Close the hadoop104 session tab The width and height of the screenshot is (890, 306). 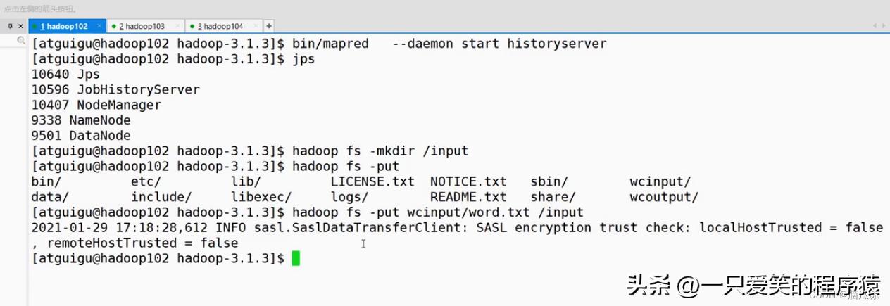click(x=256, y=26)
